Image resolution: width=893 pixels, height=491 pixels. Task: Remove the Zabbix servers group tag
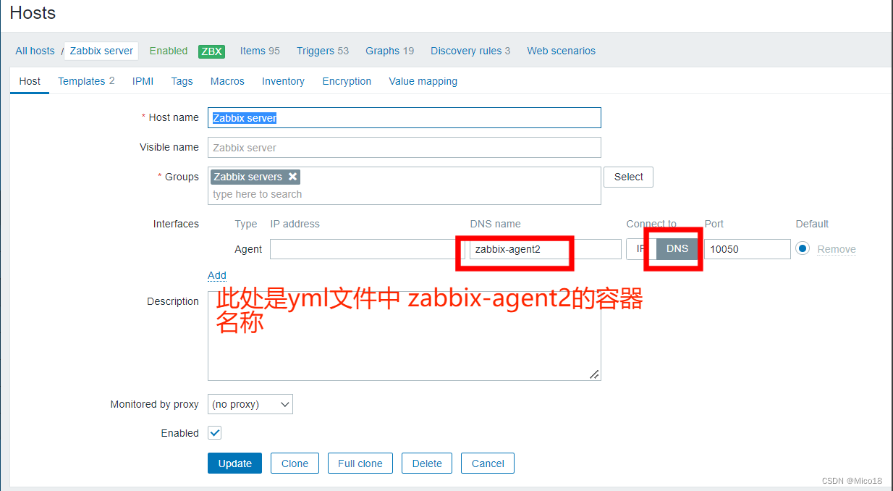292,177
